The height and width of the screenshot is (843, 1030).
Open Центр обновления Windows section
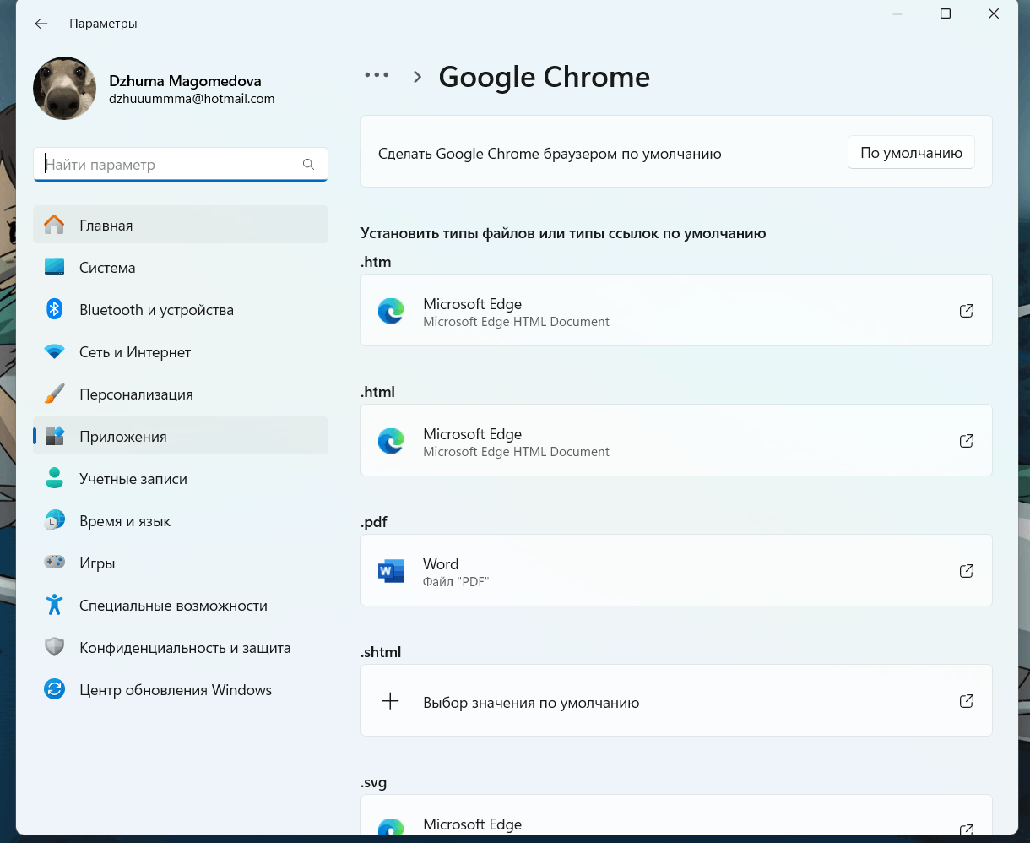(181, 689)
